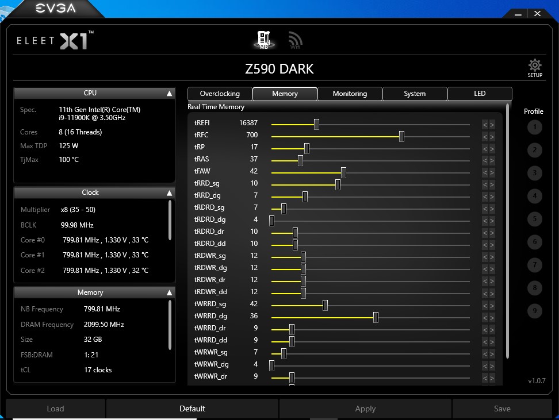The height and width of the screenshot is (420, 559).
Task: Select the Memory tab
Action: [x=285, y=94]
